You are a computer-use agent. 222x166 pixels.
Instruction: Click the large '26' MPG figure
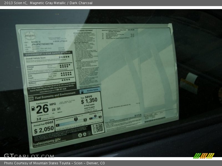[x=42, y=109]
